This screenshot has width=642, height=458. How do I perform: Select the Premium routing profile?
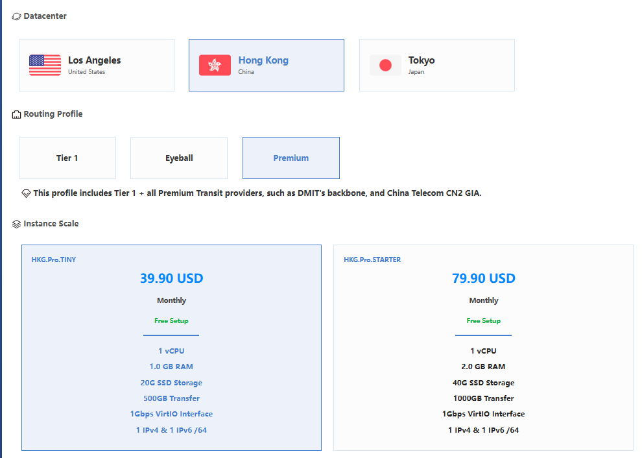tap(291, 158)
